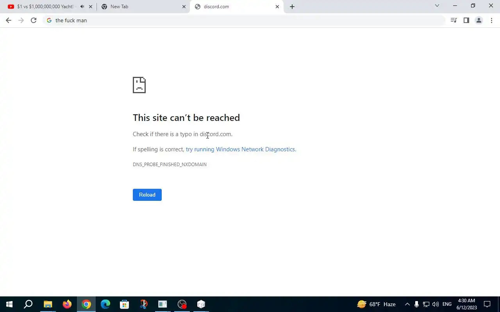The image size is (500, 312).
Task: Open the Chrome profile avatar
Action: [x=479, y=20]
